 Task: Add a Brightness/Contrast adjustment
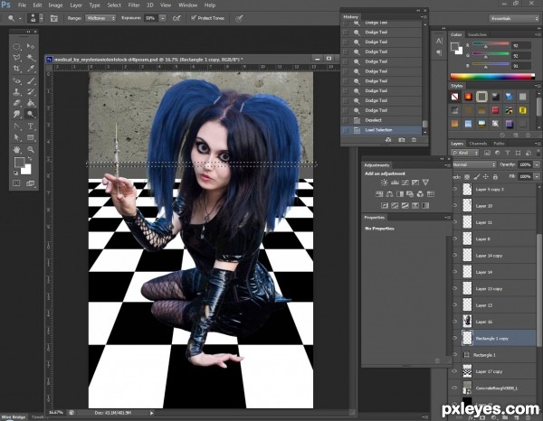tap(384, 182)
